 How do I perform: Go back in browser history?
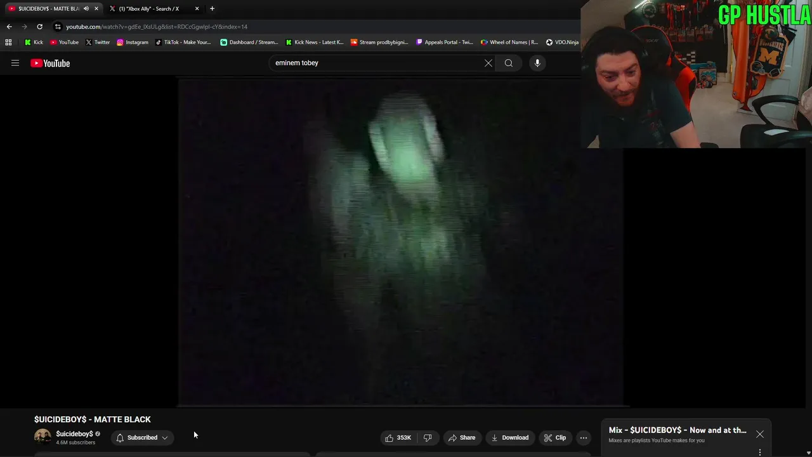9,27
